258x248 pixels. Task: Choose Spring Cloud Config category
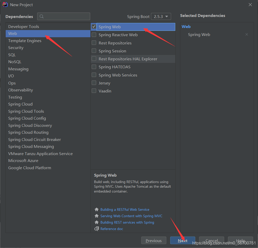pos(48,118)
